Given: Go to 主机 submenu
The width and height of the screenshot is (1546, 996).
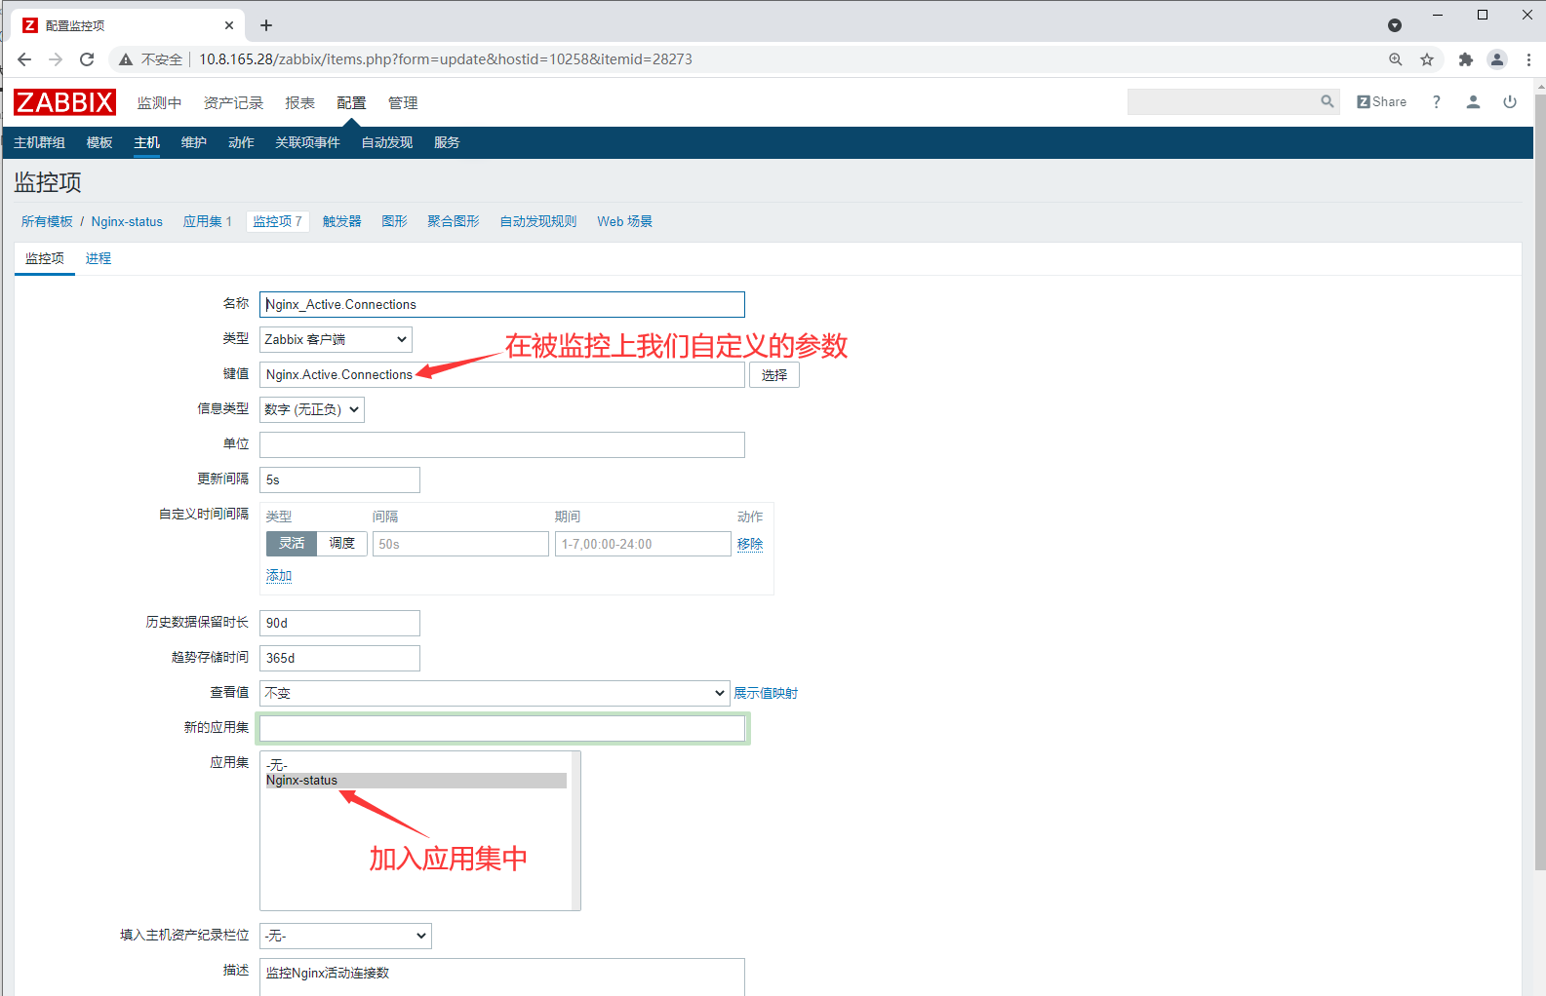Looking at the screenshot, I should coord(146,142).
